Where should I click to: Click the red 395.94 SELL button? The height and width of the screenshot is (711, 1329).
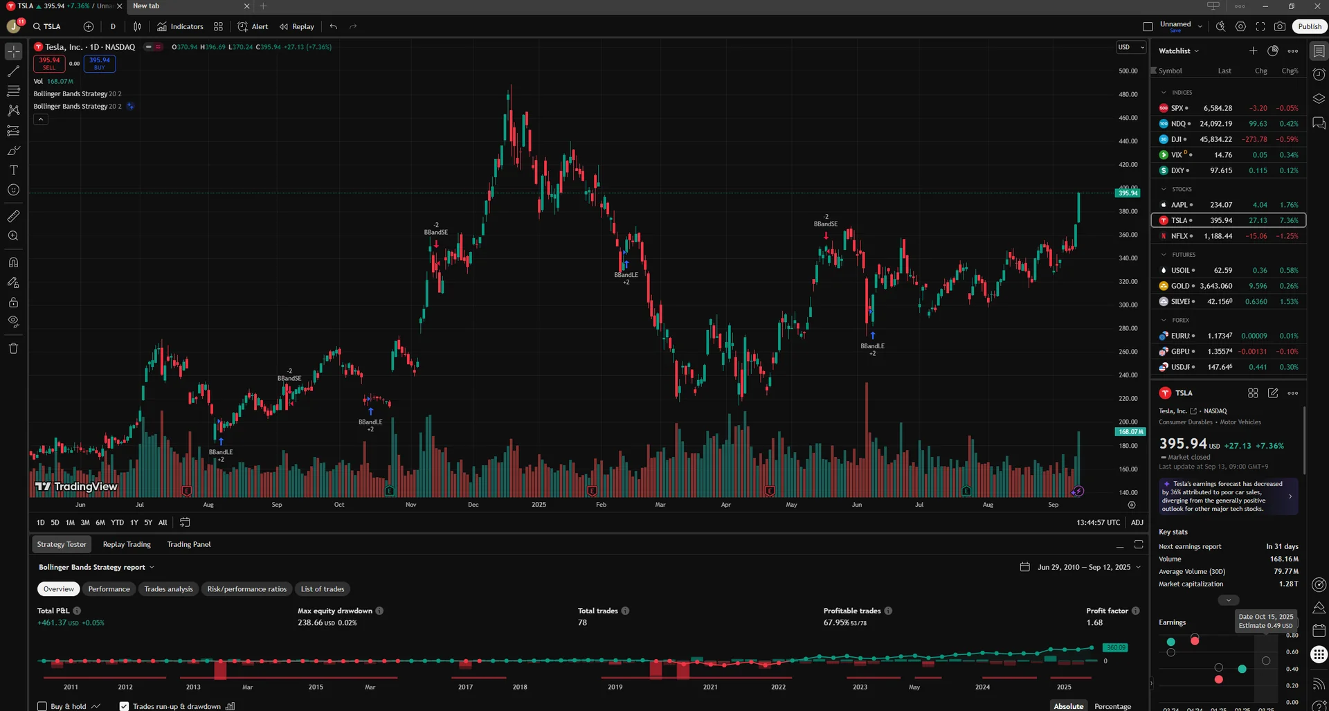pyautogui.click(x=49, y=63)
